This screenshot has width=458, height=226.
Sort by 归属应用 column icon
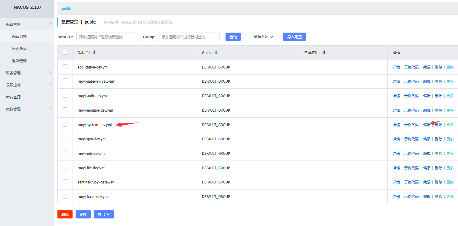(324, 53)
